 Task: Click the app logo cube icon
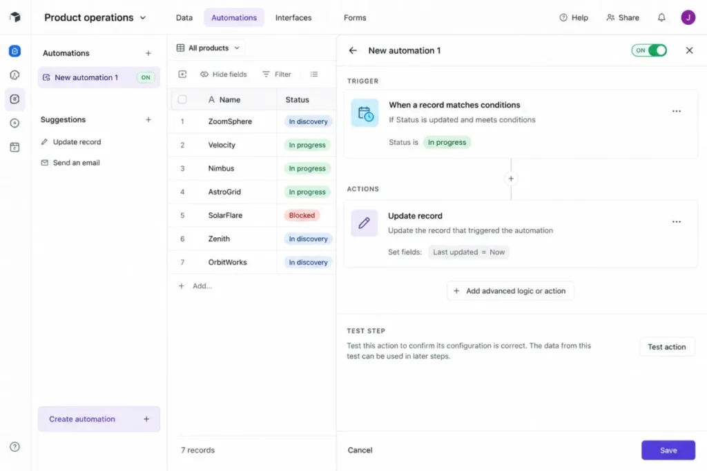pos(15,17)
